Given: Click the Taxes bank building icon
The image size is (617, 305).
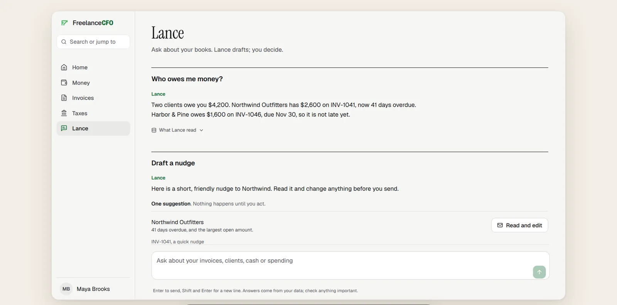Looking at the screenshot, I should point(64,113).
